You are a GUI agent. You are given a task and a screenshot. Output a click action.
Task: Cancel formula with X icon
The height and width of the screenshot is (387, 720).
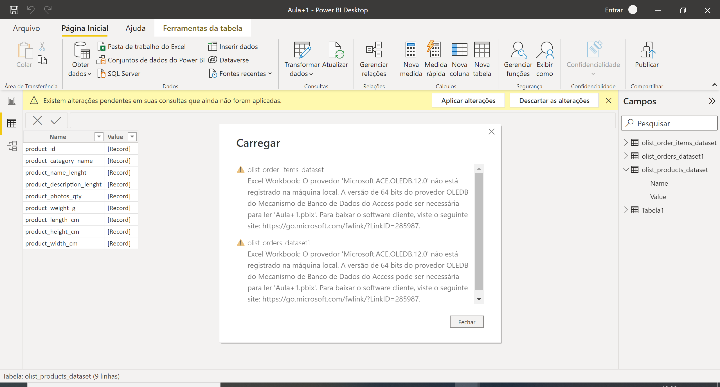pyautogui.click(x=37, y=120)
